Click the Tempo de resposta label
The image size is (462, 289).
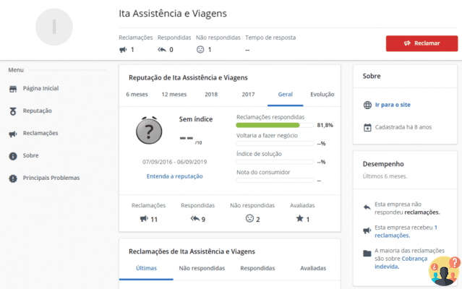[270, 38]
